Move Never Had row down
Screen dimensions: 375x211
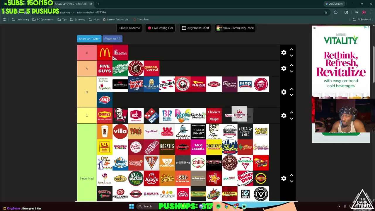[292, 181]
